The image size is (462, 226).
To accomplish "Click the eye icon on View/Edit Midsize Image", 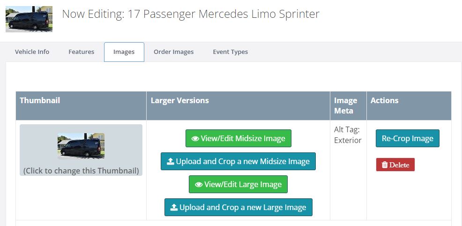I will [x=195, y=138].
